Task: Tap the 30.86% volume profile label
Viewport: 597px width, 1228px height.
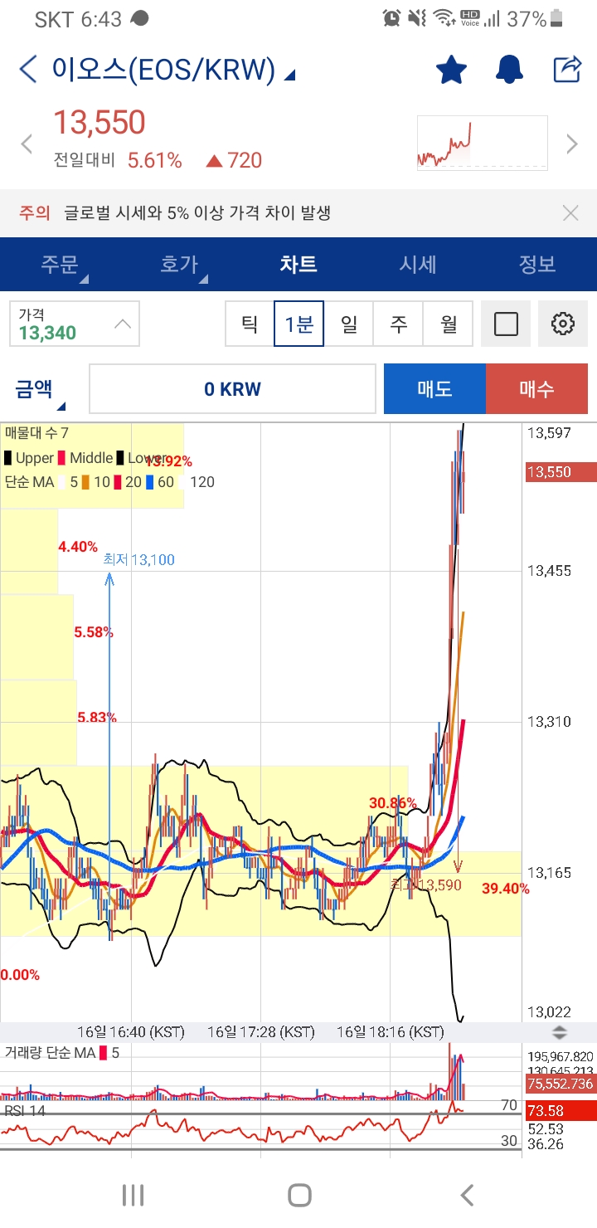Action: click(x=393, y=803)
